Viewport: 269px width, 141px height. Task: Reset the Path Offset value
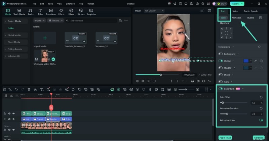tap(261, 97)
